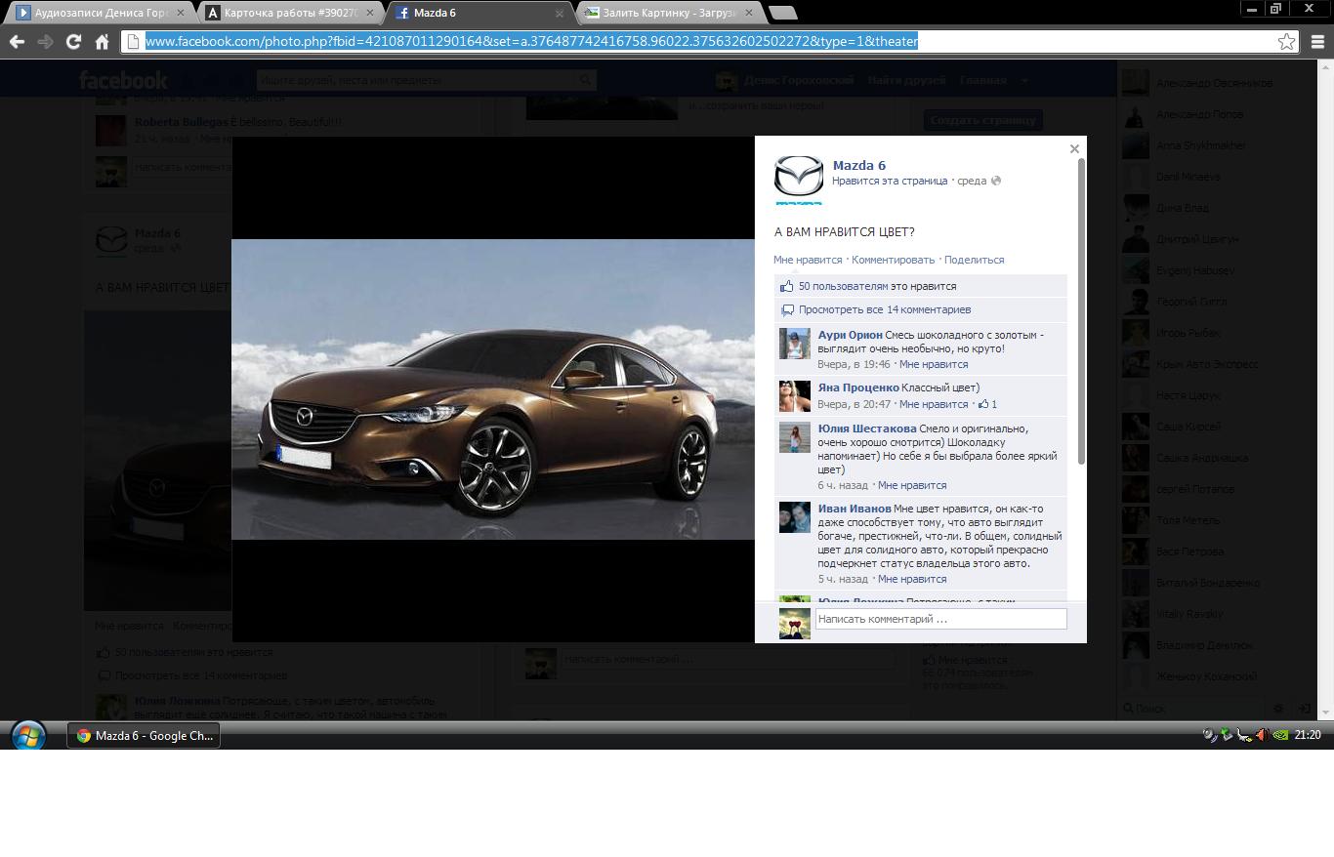Click the Facebook logo in the dimmed header
The width and height of the screenshot is (1334, 857).
click(x=123, y=80)
